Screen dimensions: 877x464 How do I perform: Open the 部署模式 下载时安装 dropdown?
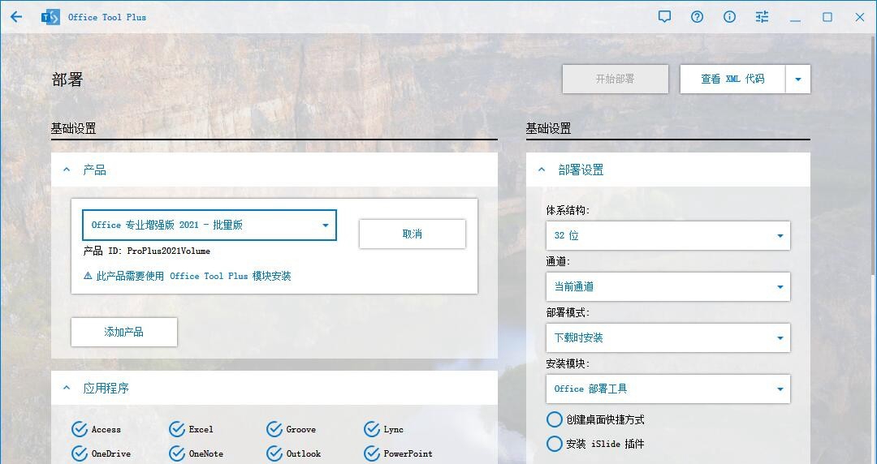point(667,337)
